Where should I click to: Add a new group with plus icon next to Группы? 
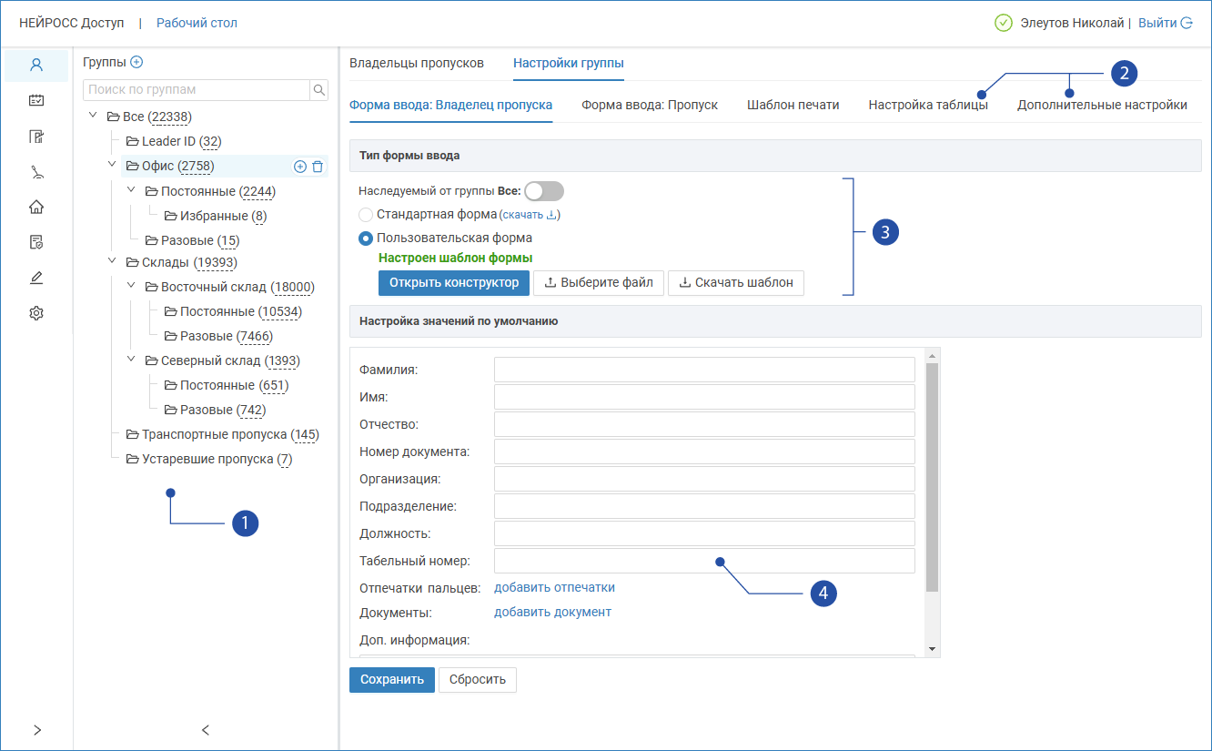point(137,62)
